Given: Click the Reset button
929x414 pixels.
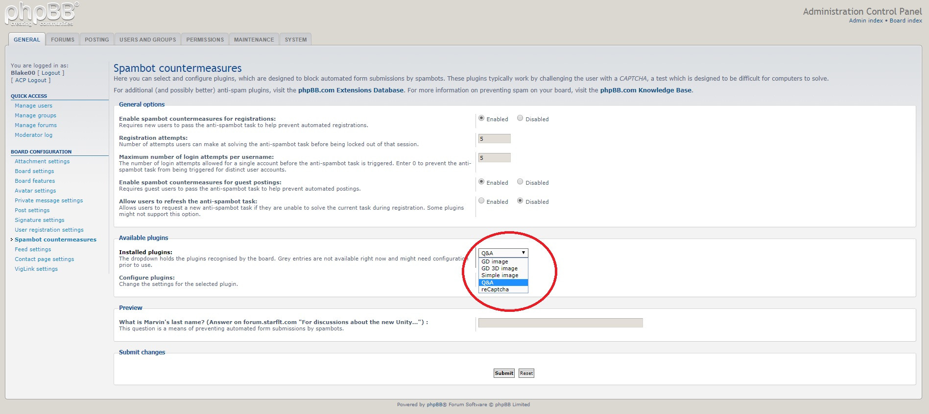Looking at the screenshot, I should click(x=526, y=373).
